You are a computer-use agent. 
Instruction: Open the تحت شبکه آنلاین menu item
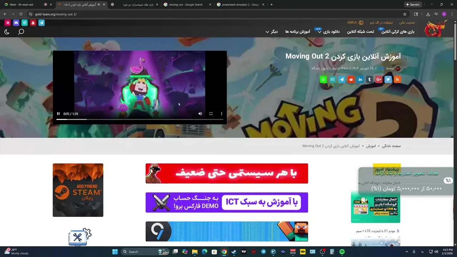pyautogui.click(x=361, y=32)
